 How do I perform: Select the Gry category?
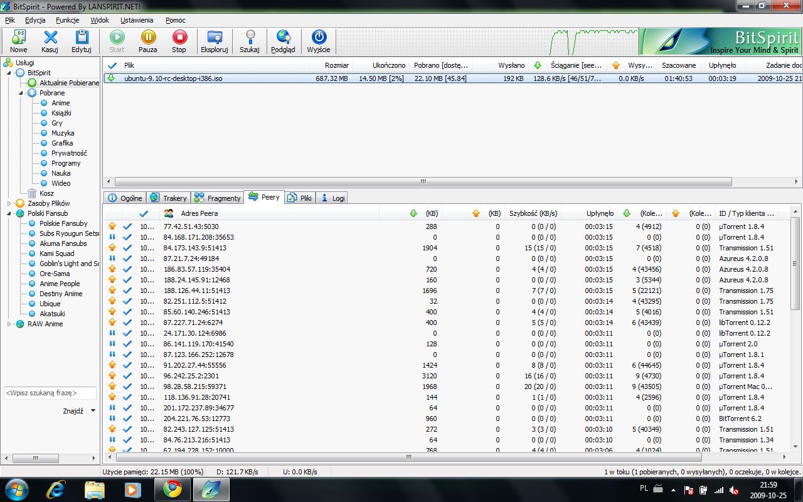tap(57, 123)
